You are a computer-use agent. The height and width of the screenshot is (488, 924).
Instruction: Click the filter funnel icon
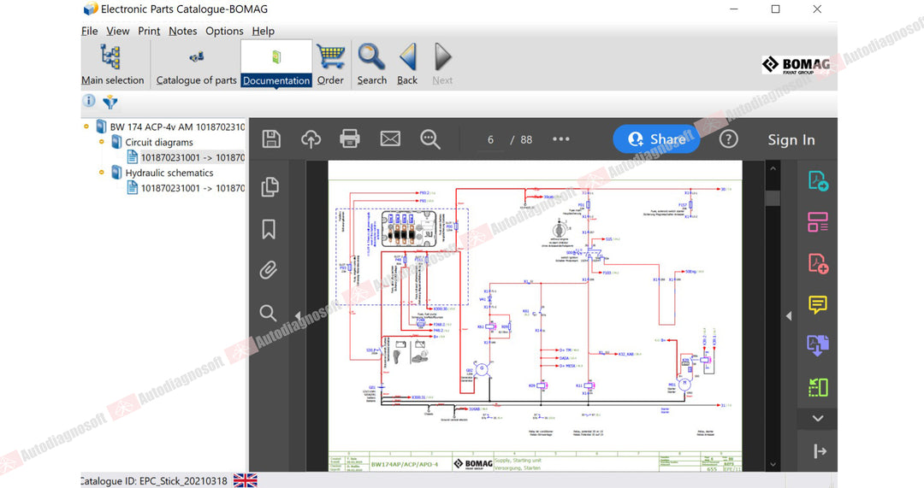click(110, 102)
